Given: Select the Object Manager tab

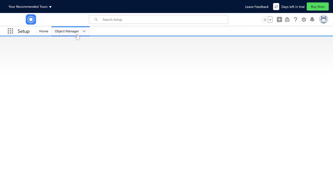Looking at the screenshot, I should (x=67, y=31).
